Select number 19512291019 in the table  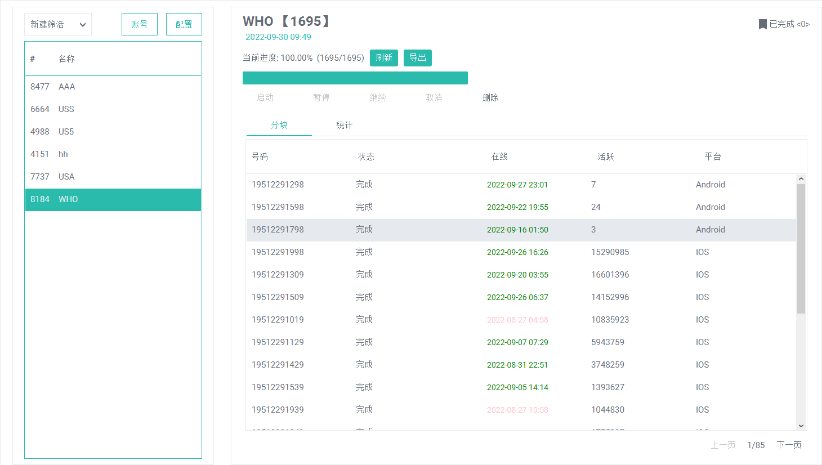(278, 320)
